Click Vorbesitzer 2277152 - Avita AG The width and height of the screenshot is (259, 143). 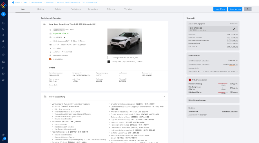[x=230, y=112]
